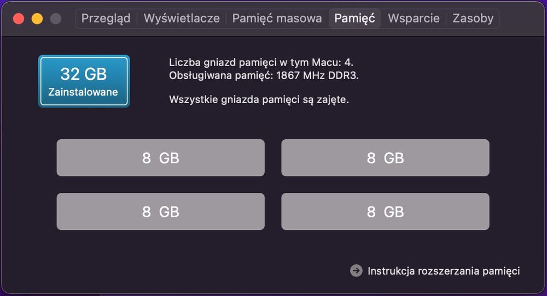Switch to the Zasoby tab
This screenshot has width=547, height=296.
pos(473,18)
